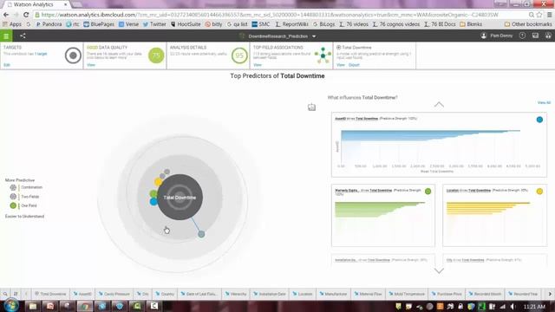Click View link in Data Quality card
Screen dimensions: 555x312
[91, 65]
